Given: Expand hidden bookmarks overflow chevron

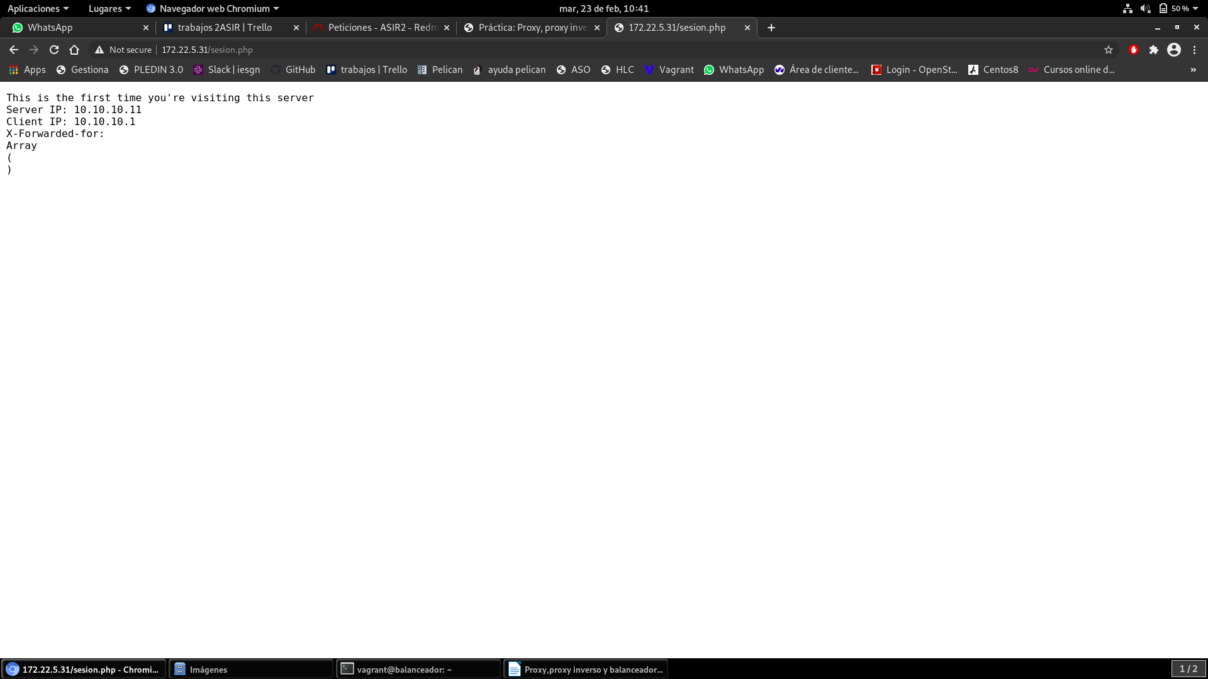Looking at the screenshot, I should [x=1193, y=70].
